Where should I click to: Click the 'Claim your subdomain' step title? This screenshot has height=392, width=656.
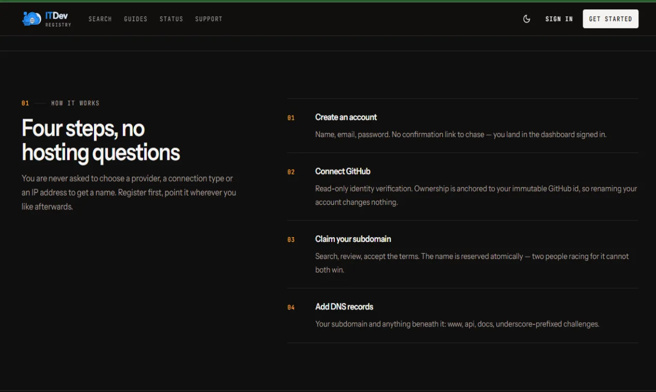(353, 239)
